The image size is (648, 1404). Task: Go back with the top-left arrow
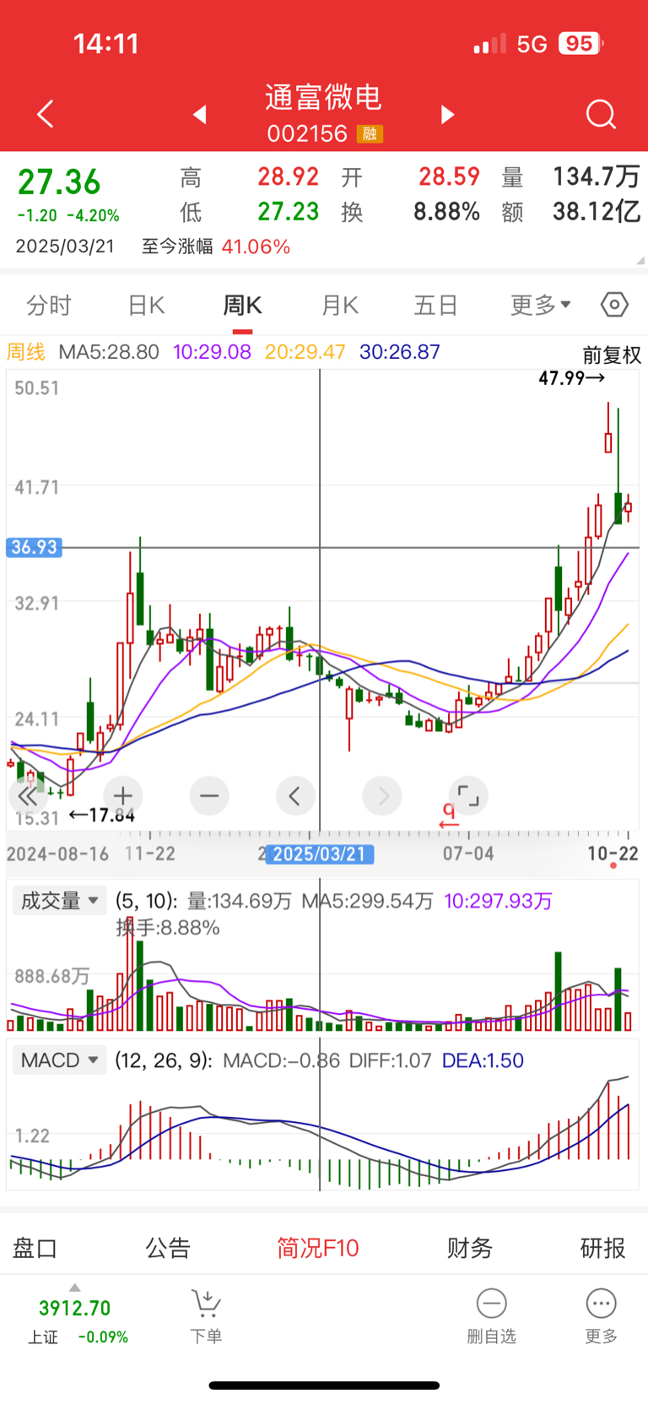[46, 114]
